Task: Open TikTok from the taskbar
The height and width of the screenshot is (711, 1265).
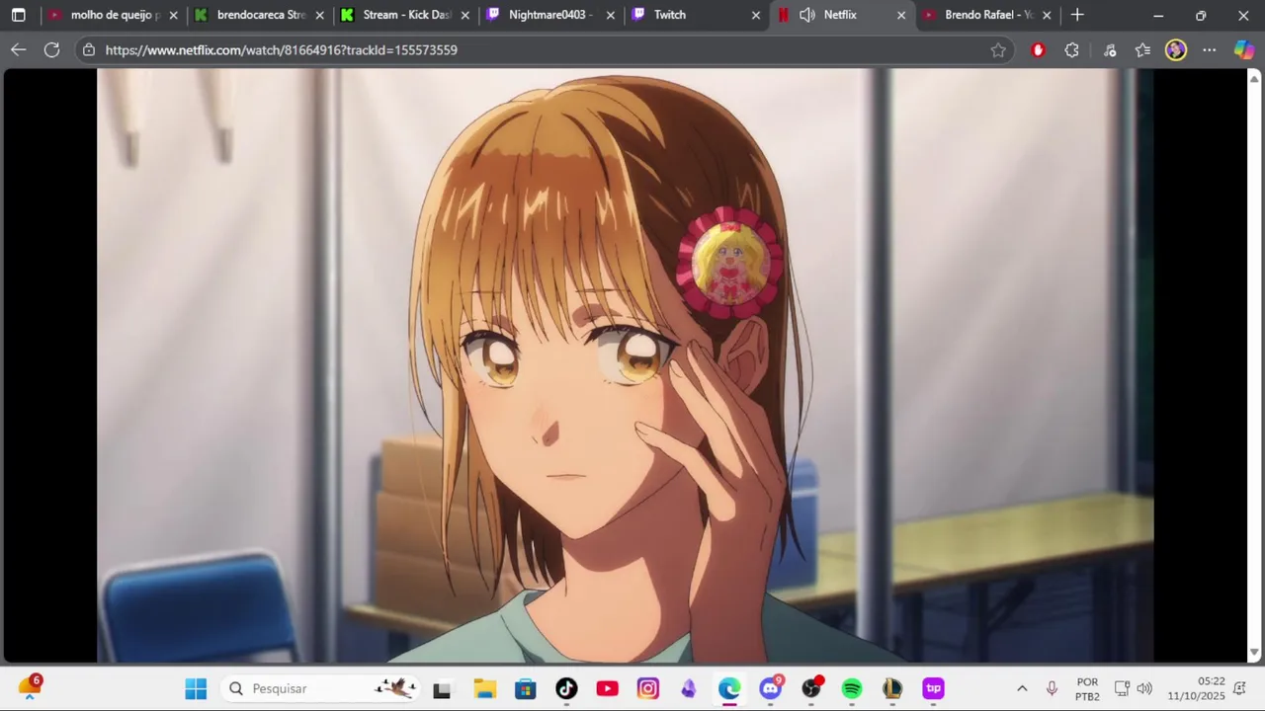Action: [566, 688]
